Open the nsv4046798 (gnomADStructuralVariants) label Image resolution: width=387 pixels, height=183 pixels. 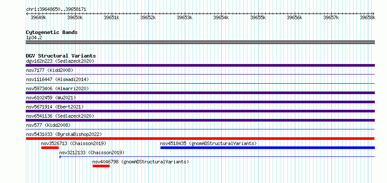click(x=140, y=162)
